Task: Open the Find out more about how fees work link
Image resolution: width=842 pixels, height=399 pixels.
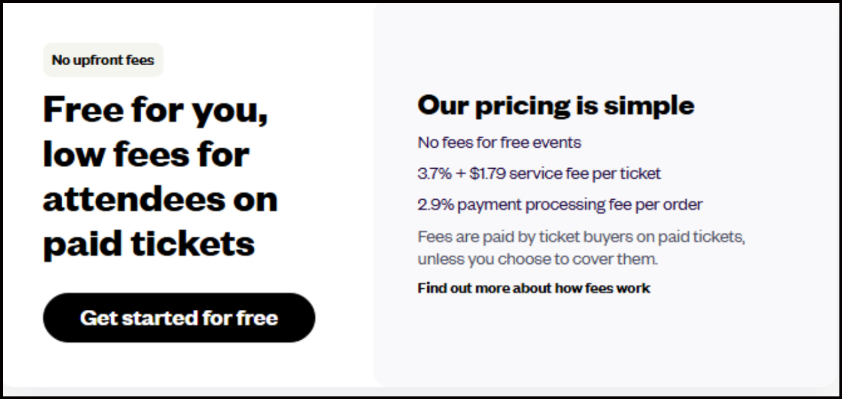Action: (533, 288)
